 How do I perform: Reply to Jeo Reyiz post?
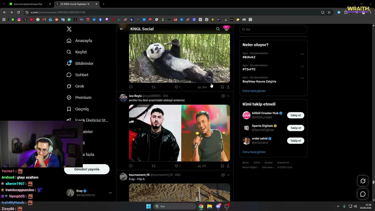pyautogui.click(x=131, y=166)
